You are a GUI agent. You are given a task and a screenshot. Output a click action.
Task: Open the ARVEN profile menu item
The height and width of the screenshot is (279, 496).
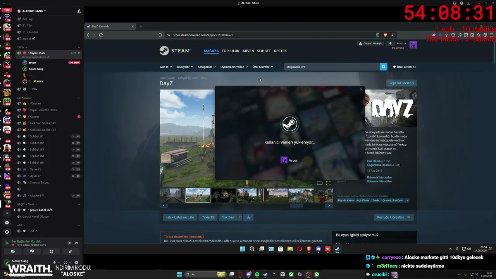click(x=248, y=51)
